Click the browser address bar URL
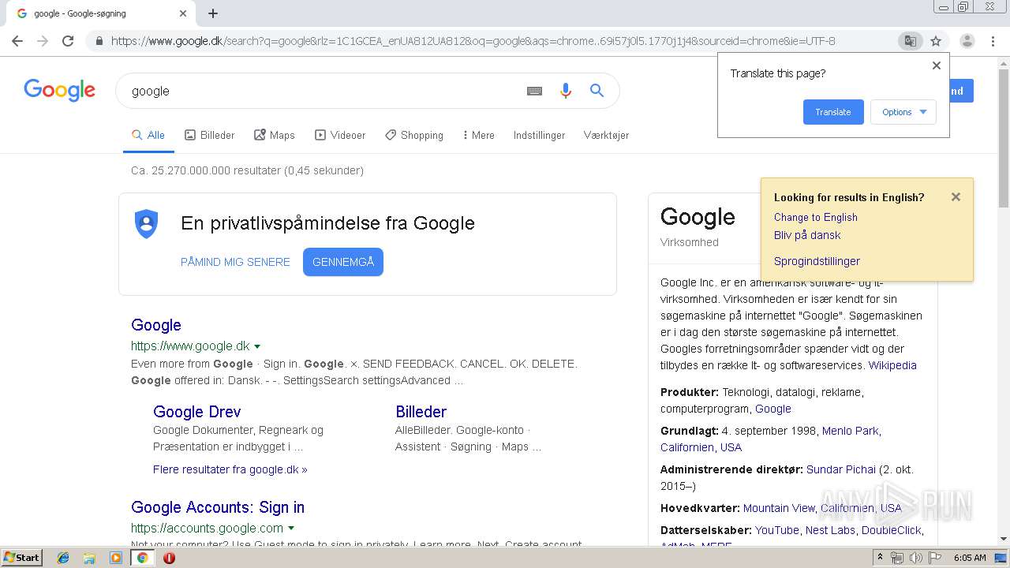The width and height of the screenshot is (1010, 568). (473, 41)
